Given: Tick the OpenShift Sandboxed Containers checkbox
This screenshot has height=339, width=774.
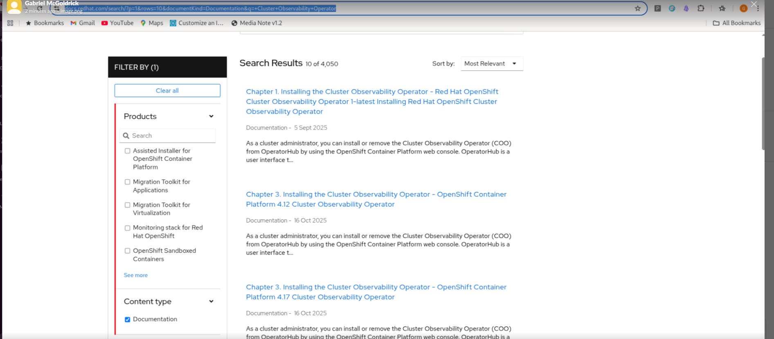Looking at the screenshot, I should click(x=128, y=251).
